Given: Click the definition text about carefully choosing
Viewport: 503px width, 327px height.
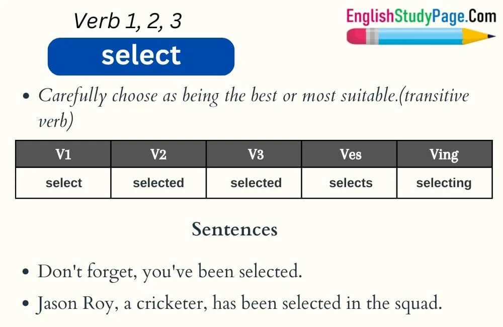Looking at the screenshot, I should point(254,108).
